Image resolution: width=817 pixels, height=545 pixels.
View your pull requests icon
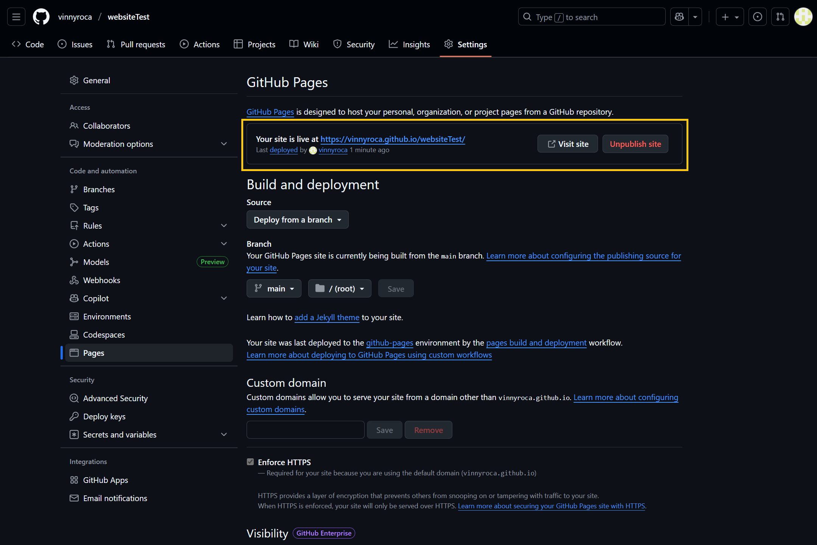(780, 17)
